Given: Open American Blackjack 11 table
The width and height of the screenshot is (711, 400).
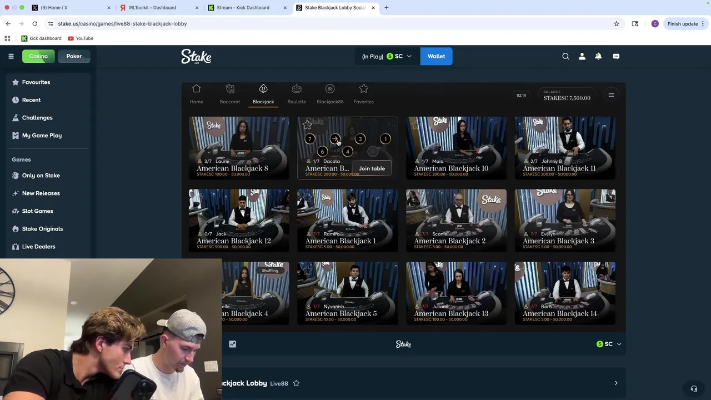Looking at the screenshot, I should click(565, 148).
